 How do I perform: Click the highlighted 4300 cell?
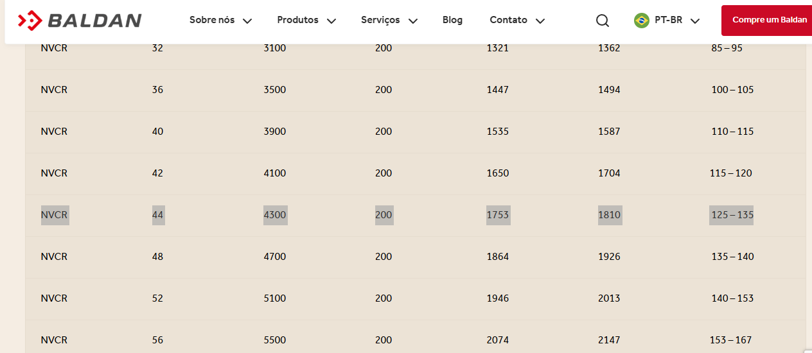[x=275, y=215]
